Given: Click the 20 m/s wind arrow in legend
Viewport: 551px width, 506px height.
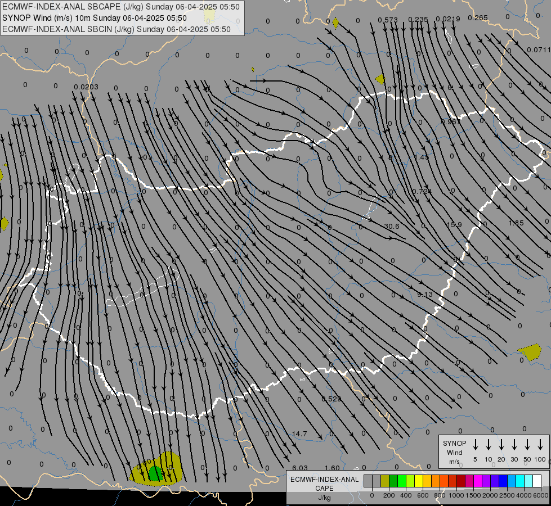Looking at the screenshot, I should tap(501, 445).
